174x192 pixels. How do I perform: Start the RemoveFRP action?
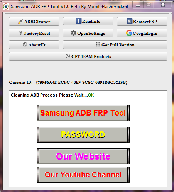tap(142, 22)
